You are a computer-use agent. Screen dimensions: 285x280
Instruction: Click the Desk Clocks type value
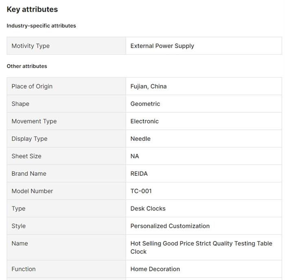click(148, 209)
